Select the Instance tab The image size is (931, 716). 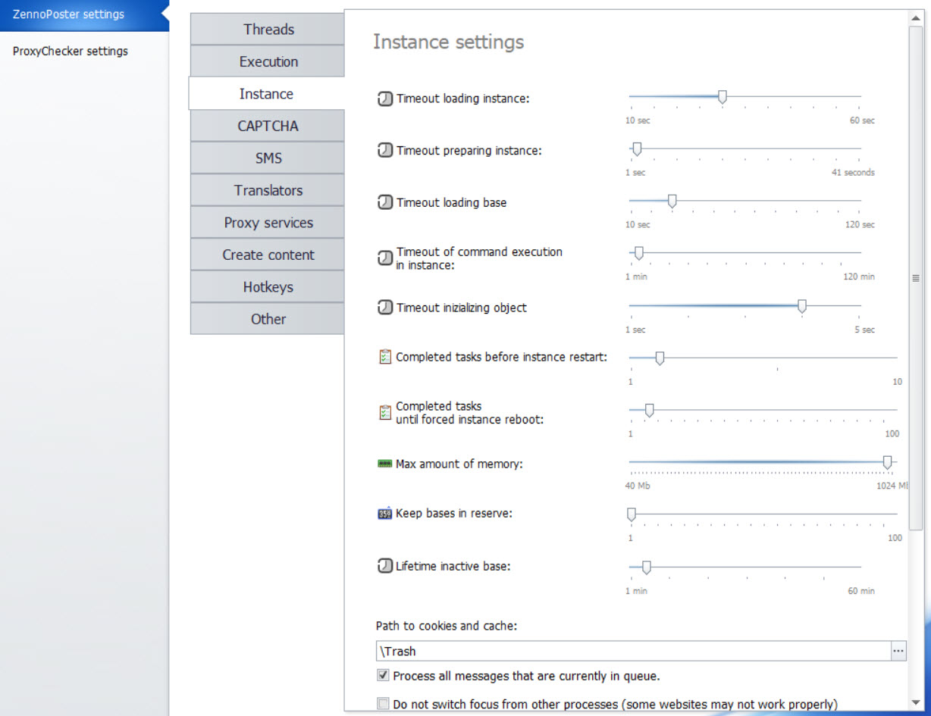tap(266, 94)
